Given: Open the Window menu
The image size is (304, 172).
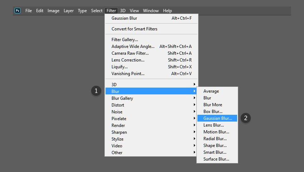Looking at the screenshot, I should (151, 11).
